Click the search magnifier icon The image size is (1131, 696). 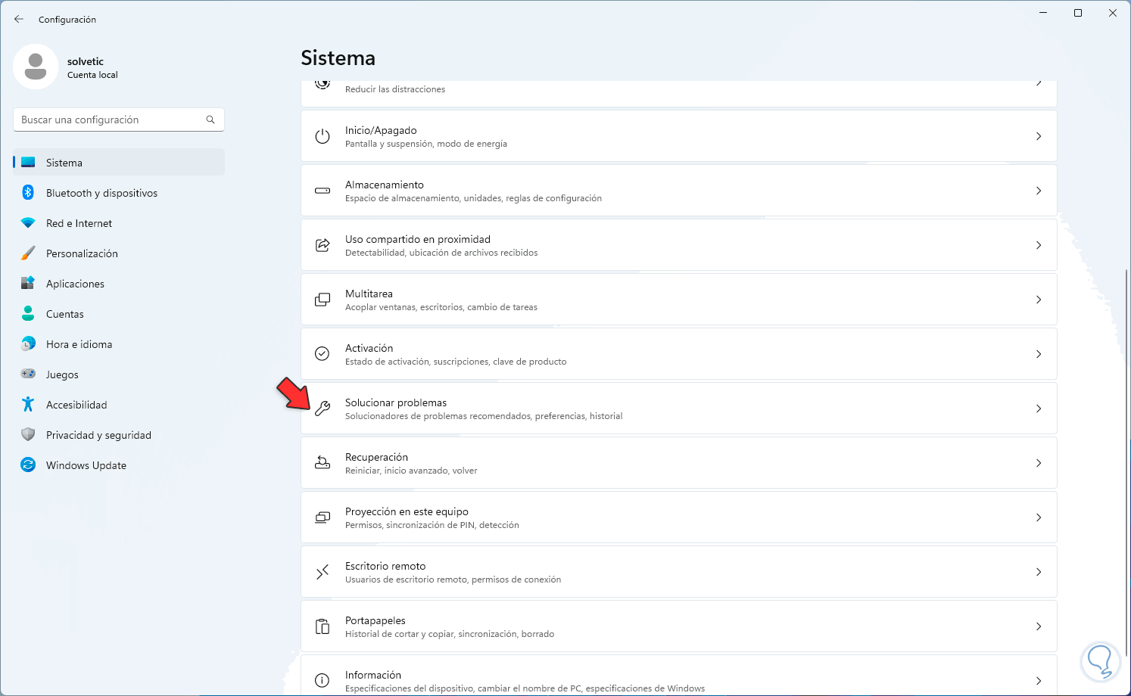pyautogui.click(x=210, y=120)
